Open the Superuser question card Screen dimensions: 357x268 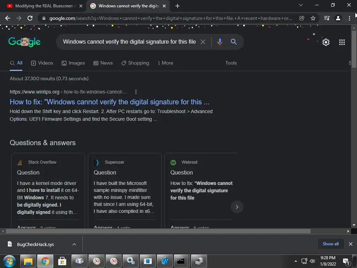coord(125,190)
